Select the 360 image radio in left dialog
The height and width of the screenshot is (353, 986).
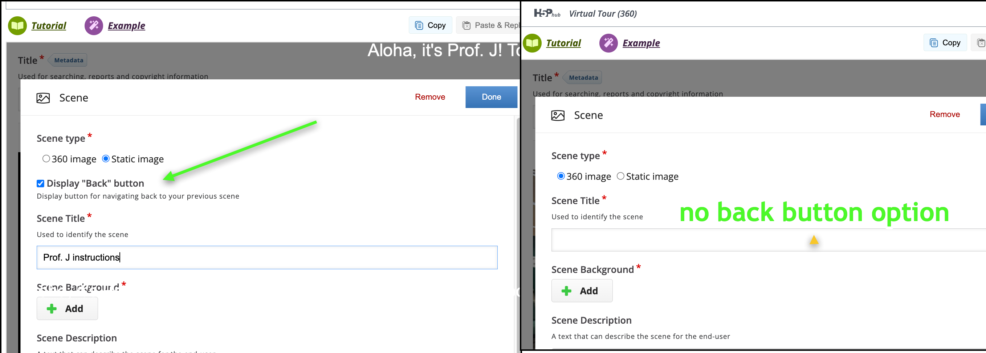pos(46,158)
